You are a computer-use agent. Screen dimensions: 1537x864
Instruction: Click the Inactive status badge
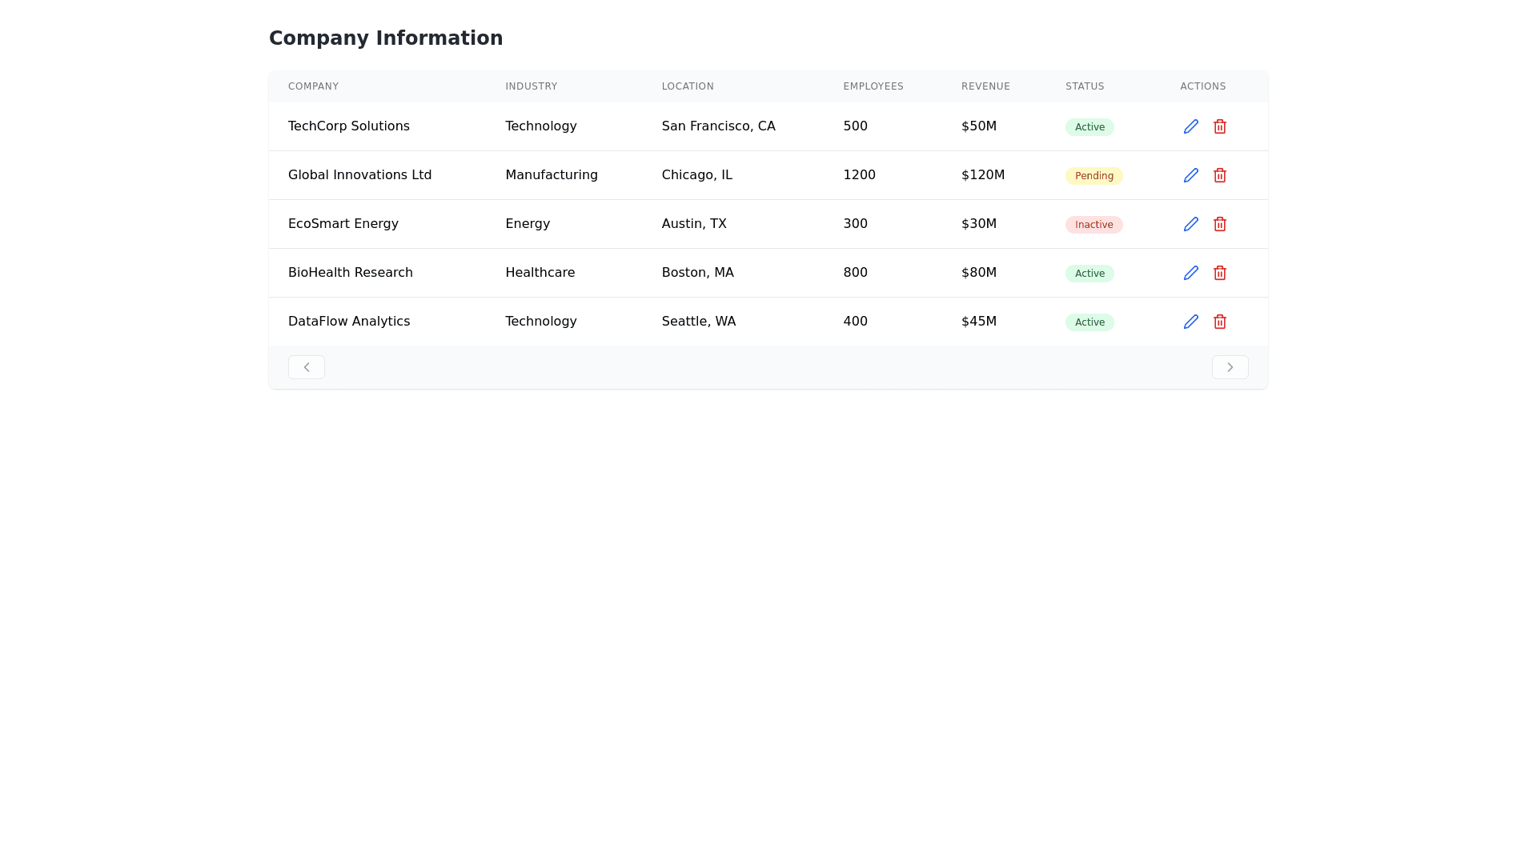[1094, 225]
